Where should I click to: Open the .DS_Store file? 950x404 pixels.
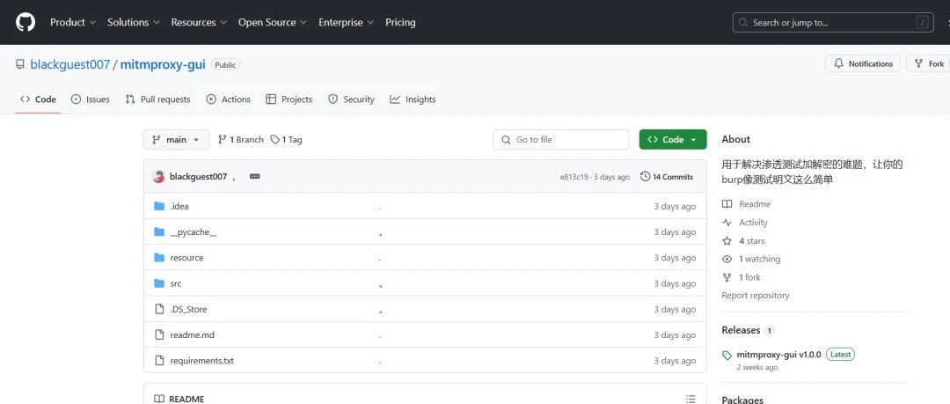188,309
